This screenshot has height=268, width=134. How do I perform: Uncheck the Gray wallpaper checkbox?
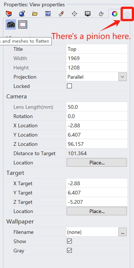coord(69,251)
